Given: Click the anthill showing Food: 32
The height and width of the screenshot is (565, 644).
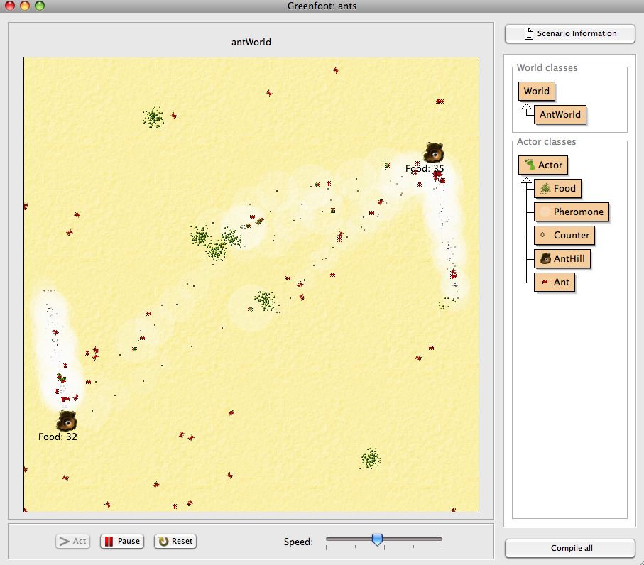Looking at the screenshot, I should point(67,422).
